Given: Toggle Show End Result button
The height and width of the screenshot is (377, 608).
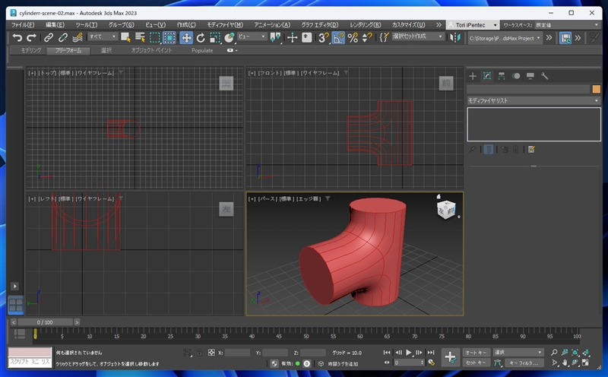Looking at the screenshot, I should (489, 149).
